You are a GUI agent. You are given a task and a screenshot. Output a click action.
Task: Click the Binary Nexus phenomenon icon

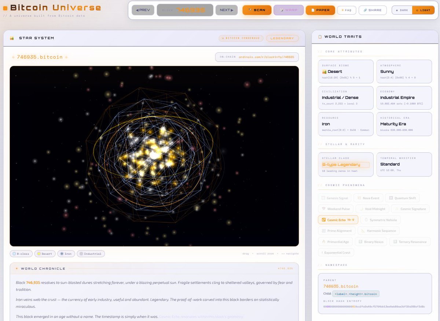pyautogui.click(x=360, y=242)
